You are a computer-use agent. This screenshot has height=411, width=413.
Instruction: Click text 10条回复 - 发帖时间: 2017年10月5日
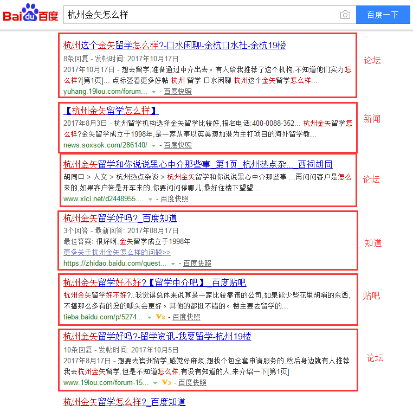121,350
